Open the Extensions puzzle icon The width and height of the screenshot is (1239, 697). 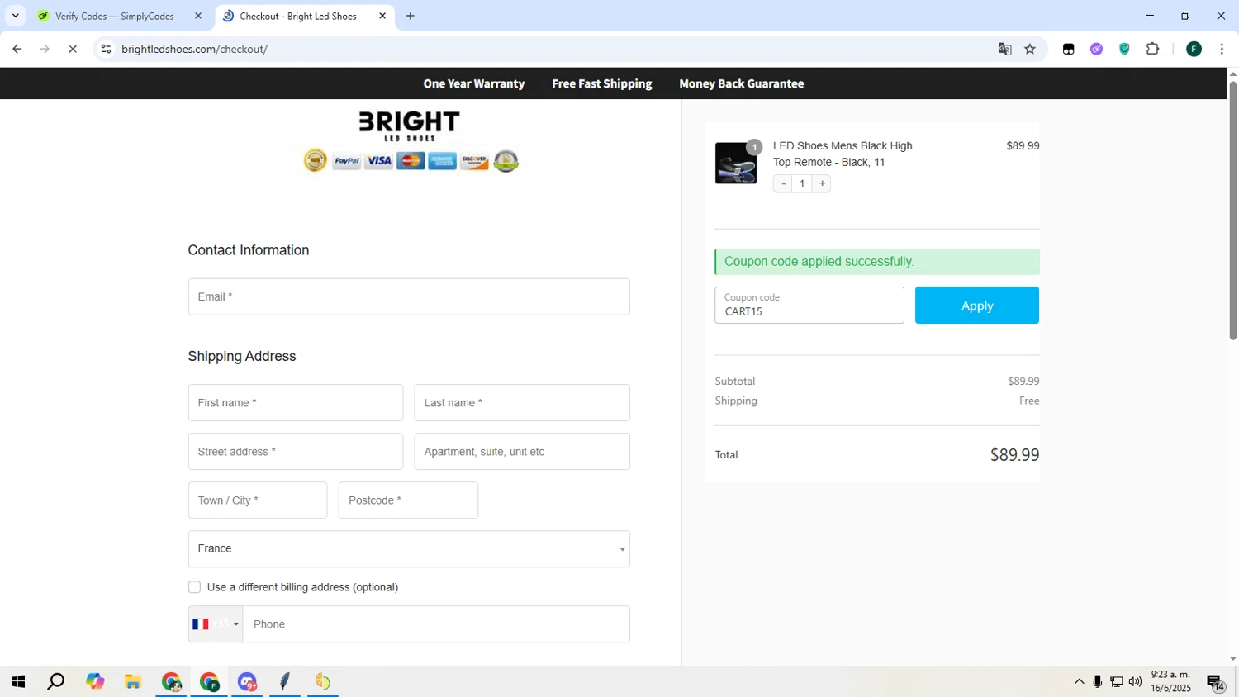coord(1152,49)
